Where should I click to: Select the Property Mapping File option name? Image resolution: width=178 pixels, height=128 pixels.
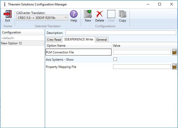coord(61,67)
